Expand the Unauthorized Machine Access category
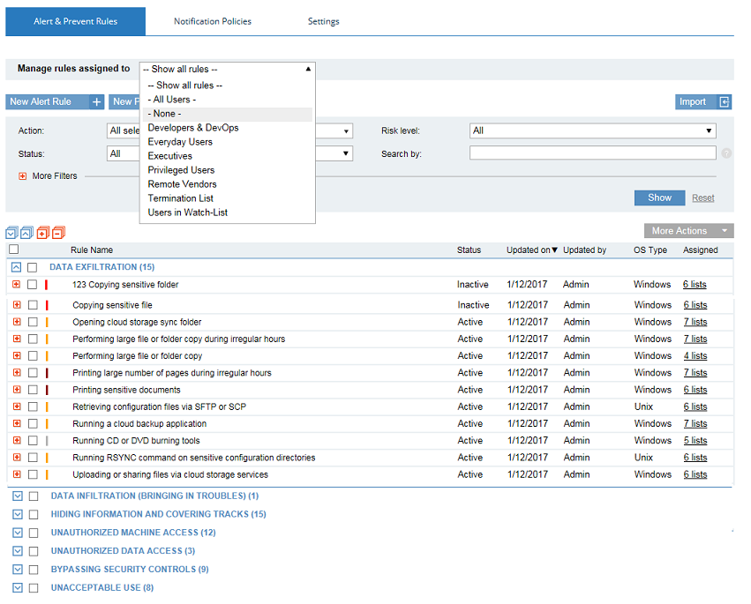 point(17,533)
